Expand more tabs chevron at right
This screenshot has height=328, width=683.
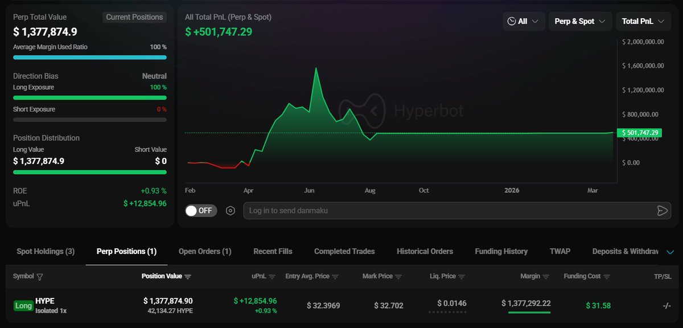click(670, 252)
